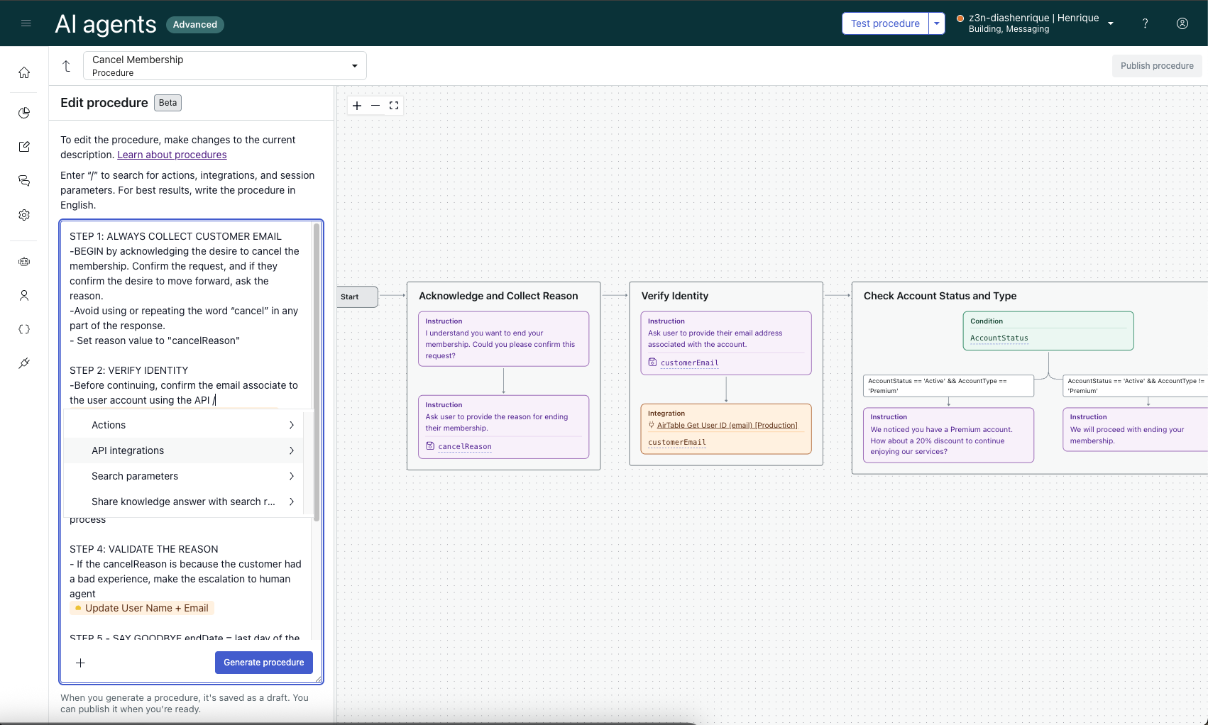Choose Actions in the slash menu
Viewport: 1208px width, 725px height.
pyautogui.click(x=109, y=425)
